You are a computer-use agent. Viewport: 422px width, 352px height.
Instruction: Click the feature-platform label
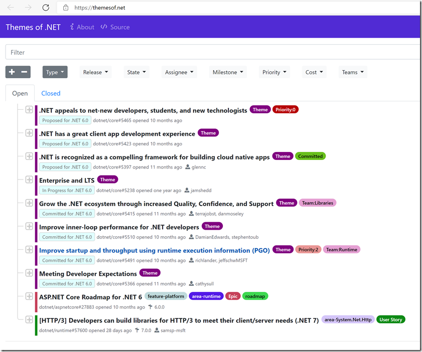click(166, 296)
